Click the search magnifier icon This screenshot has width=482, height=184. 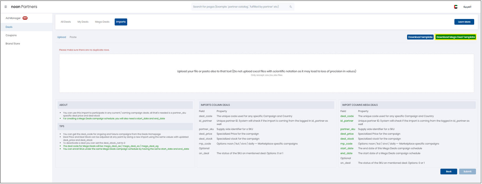point(291,7)
